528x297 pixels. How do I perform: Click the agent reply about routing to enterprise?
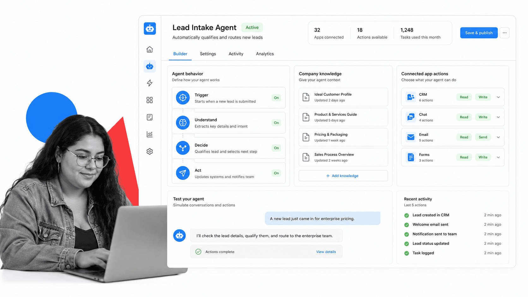[266, 236]
